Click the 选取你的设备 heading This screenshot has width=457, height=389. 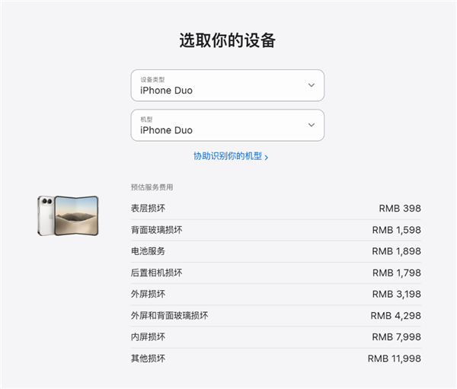(227, 40)
